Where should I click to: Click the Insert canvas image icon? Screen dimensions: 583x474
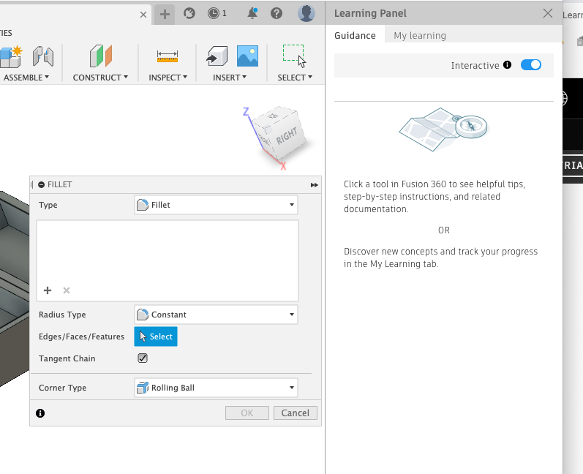[x=248, y=56]
